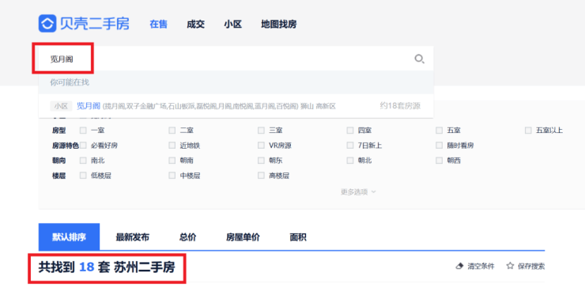
Task: Enable the 近地铁 feature filter
Action: [x=172, y=146]
